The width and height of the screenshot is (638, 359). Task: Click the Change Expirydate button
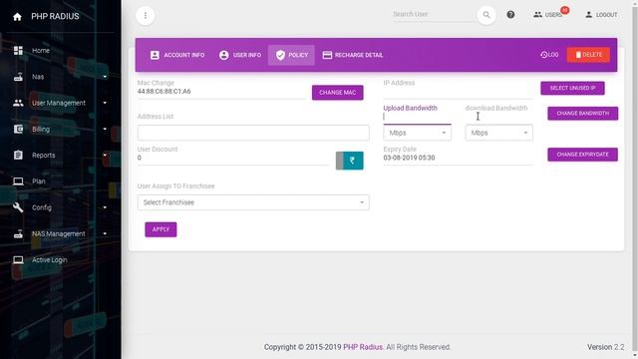582,155
